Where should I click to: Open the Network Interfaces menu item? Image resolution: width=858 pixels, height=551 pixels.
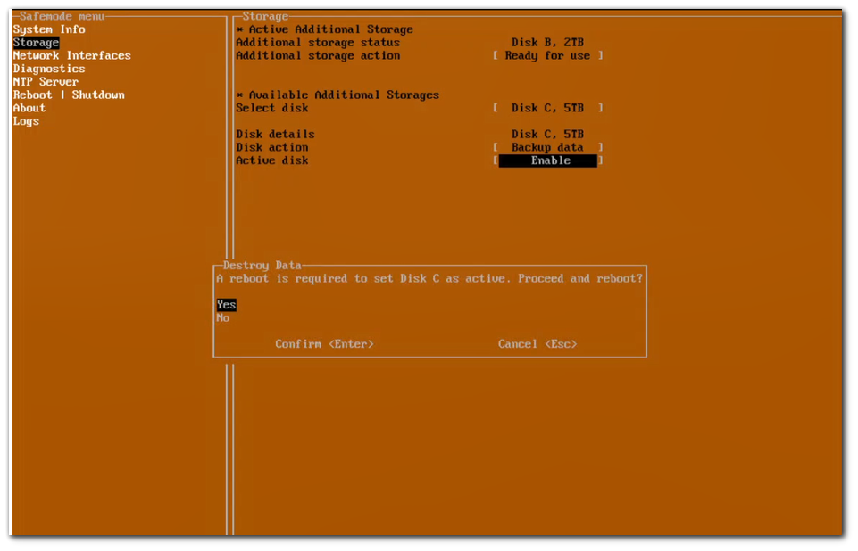tap(71, 55)
